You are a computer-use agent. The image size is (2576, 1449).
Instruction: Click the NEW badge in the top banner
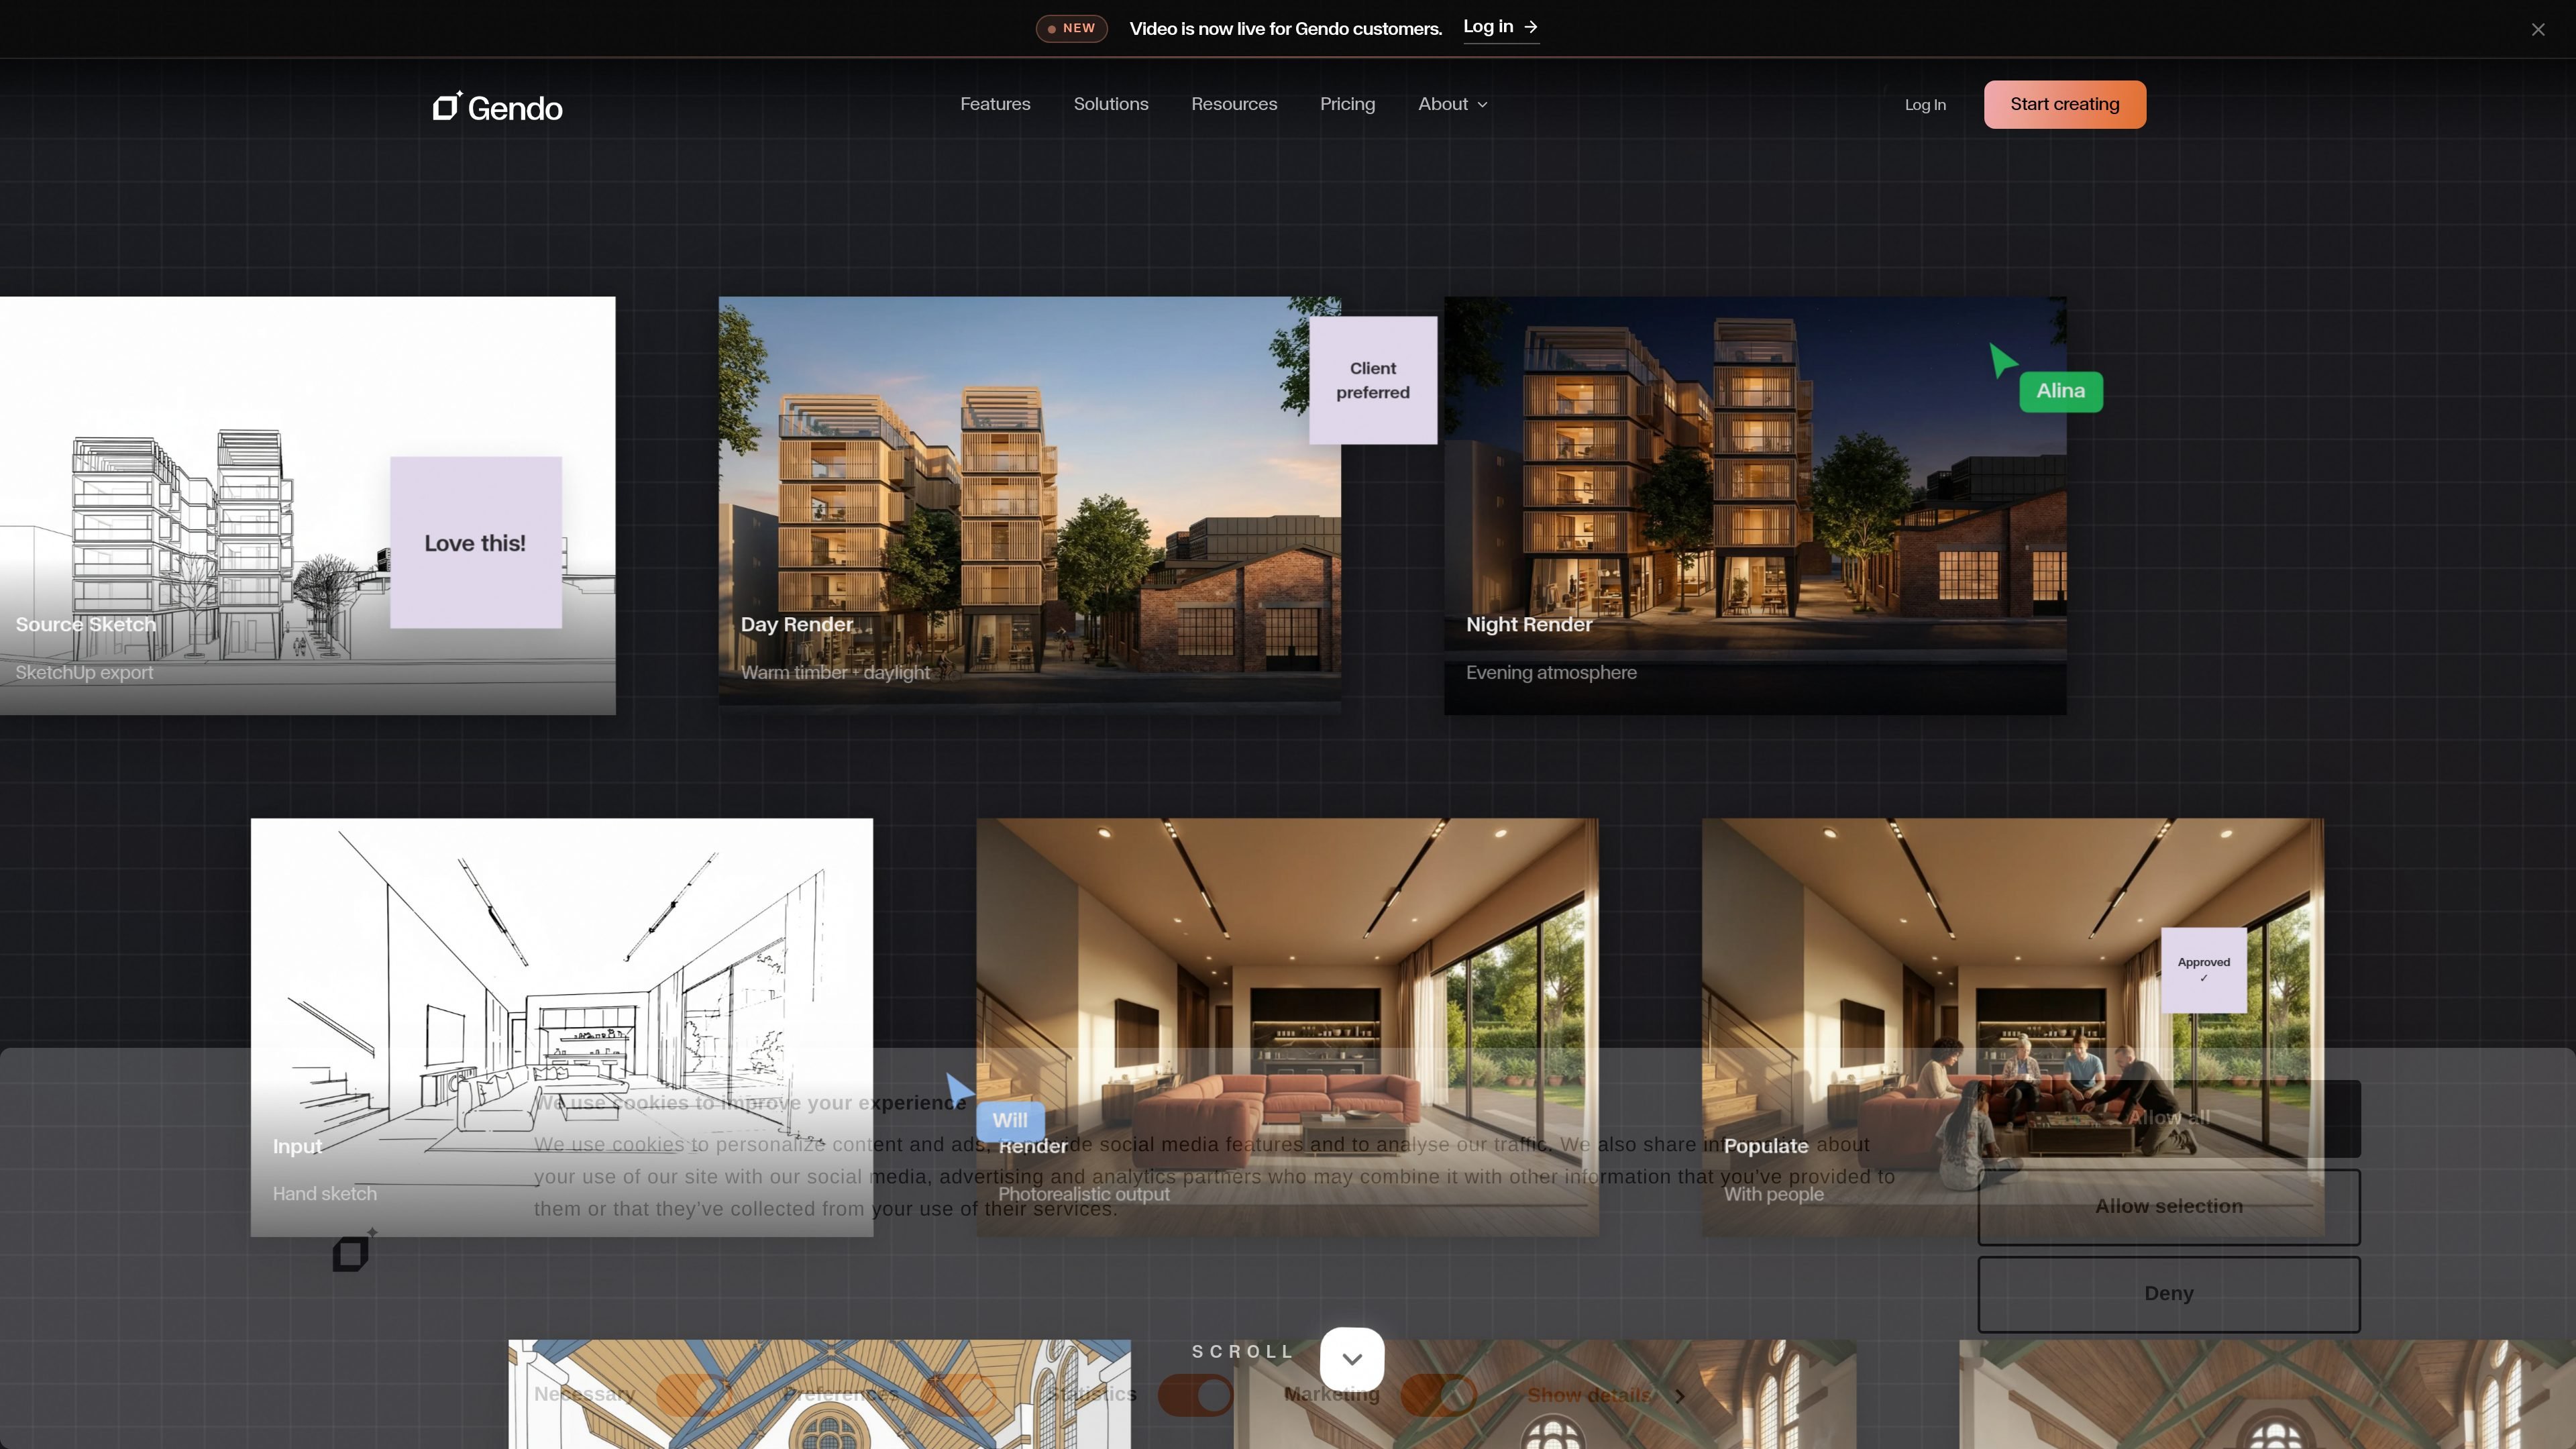tap(1072, 28)
